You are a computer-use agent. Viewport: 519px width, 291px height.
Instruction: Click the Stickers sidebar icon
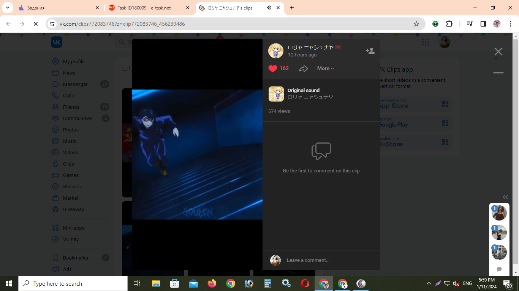[55, 186]
